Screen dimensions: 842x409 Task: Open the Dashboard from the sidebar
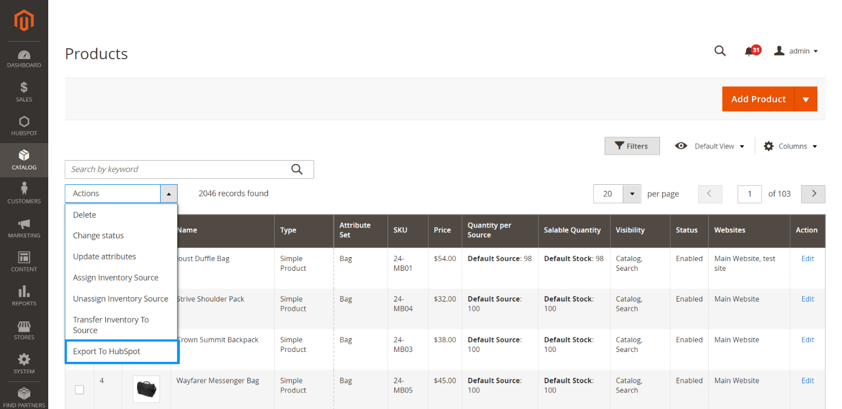24,58
